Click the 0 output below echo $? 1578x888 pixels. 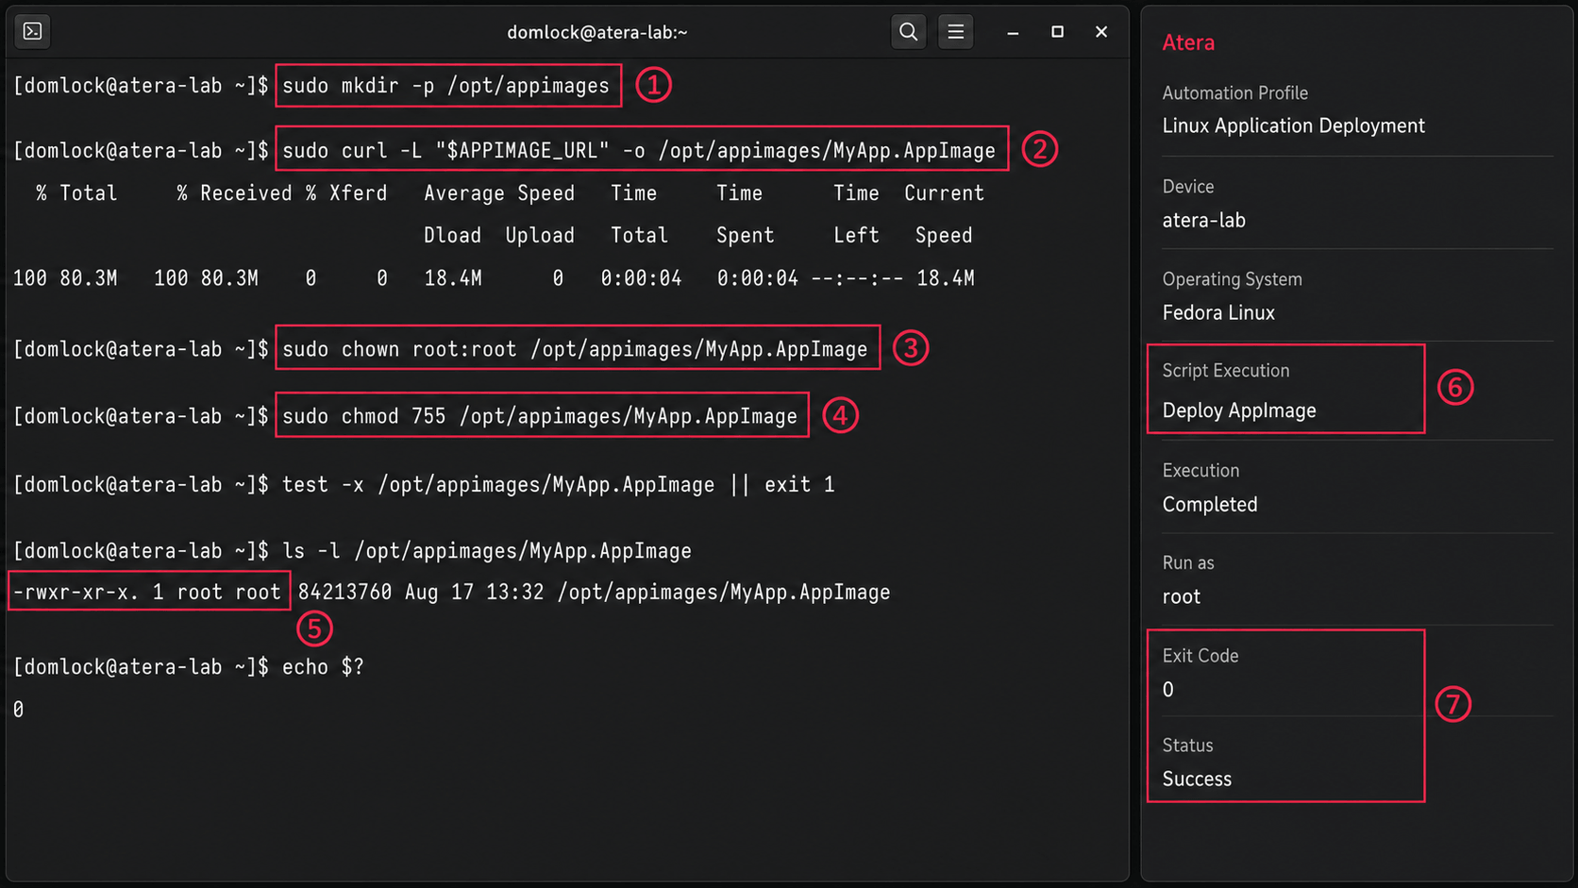tap(19, 710)
